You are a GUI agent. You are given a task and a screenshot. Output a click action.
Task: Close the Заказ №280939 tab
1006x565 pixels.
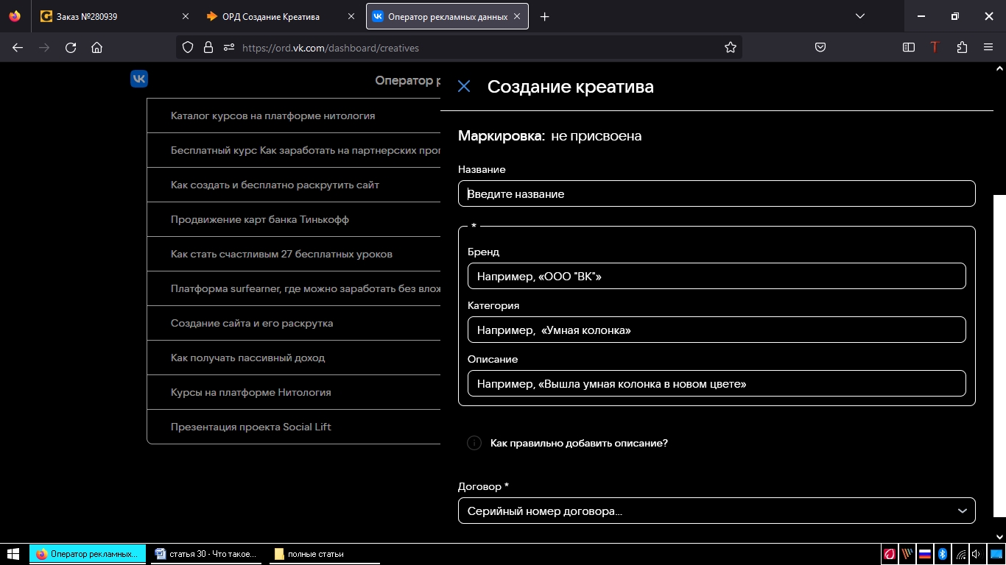(x=185, y=16)
